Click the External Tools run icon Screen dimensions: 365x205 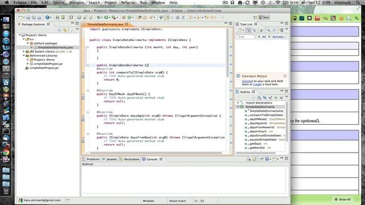coord(113,18)
